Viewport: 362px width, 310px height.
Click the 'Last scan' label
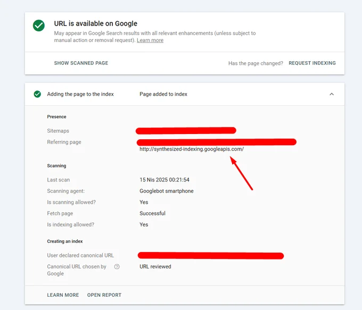coord(59,180)
